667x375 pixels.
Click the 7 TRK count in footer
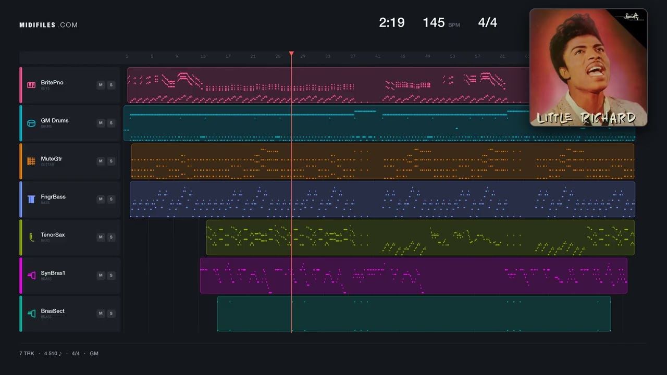pos(27,353)
